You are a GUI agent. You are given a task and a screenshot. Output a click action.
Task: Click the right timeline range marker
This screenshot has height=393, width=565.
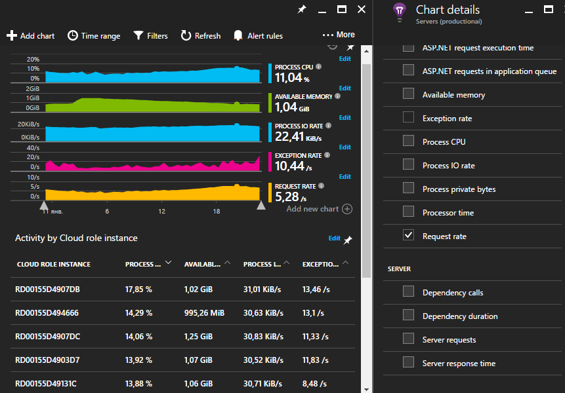point(261,205)
